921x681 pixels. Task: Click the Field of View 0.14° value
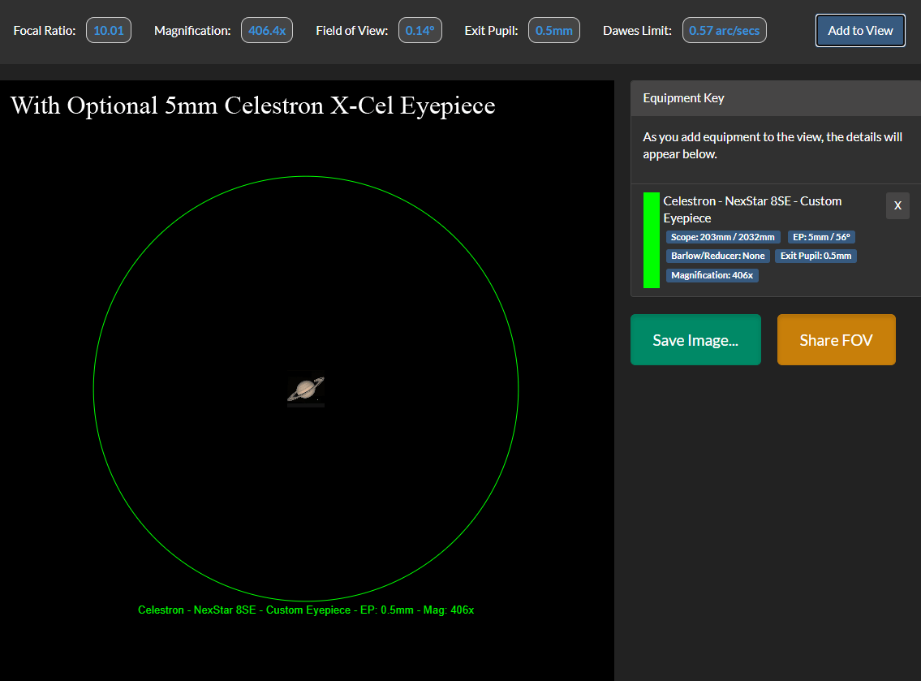(420, 29)
